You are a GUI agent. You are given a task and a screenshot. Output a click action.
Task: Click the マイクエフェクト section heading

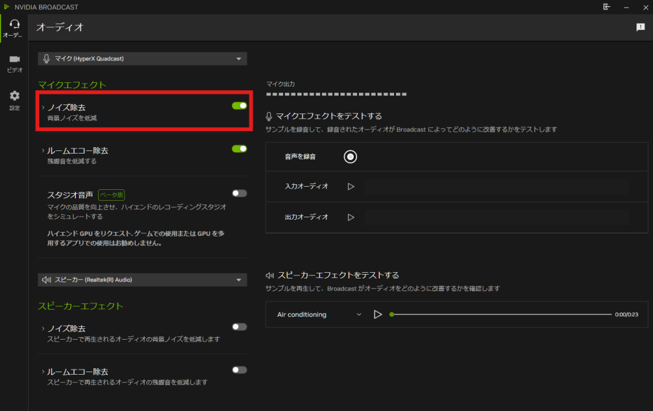72,85
